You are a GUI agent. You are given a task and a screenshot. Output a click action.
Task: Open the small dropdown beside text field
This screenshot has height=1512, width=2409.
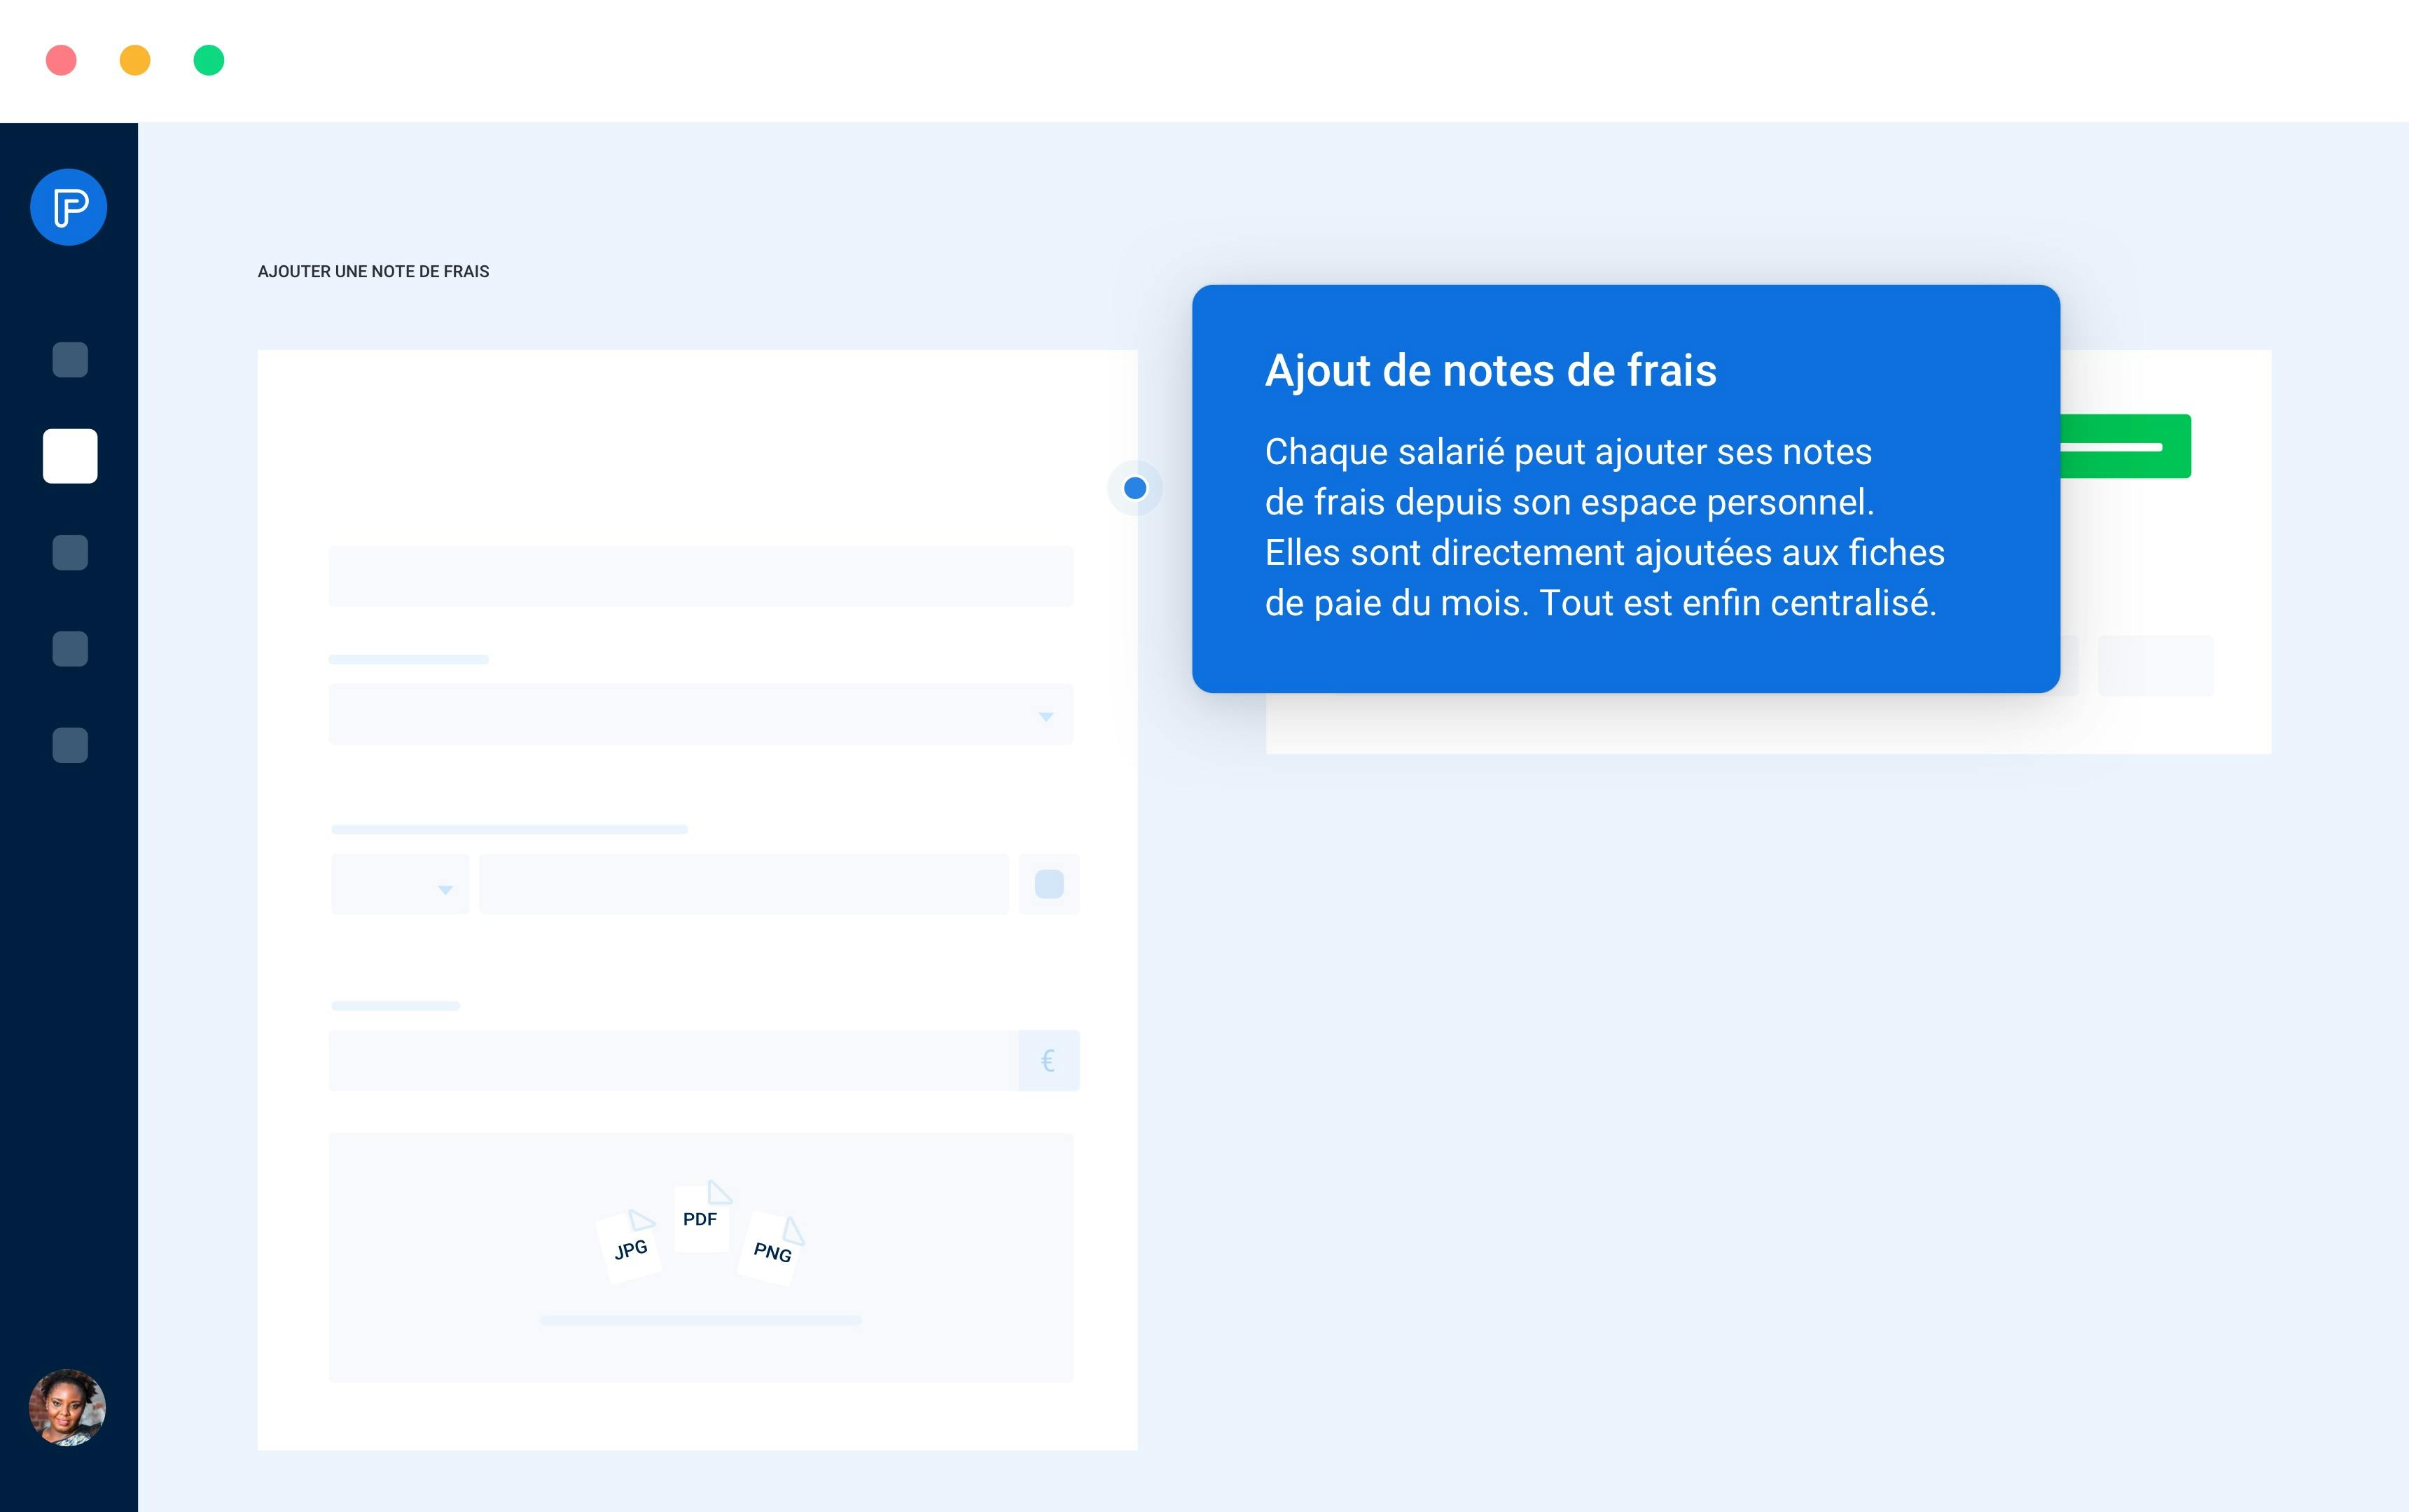pyautogui.click(x=400, y=885)
